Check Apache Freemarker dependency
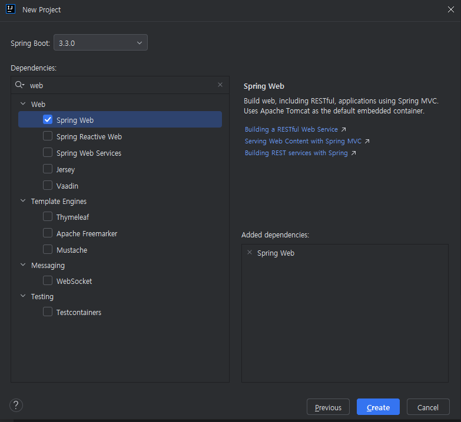461x422 pixels. (48, 233)
